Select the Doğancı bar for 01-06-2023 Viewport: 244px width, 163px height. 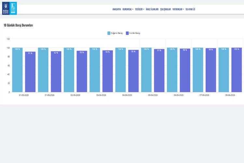click(43, 70)
